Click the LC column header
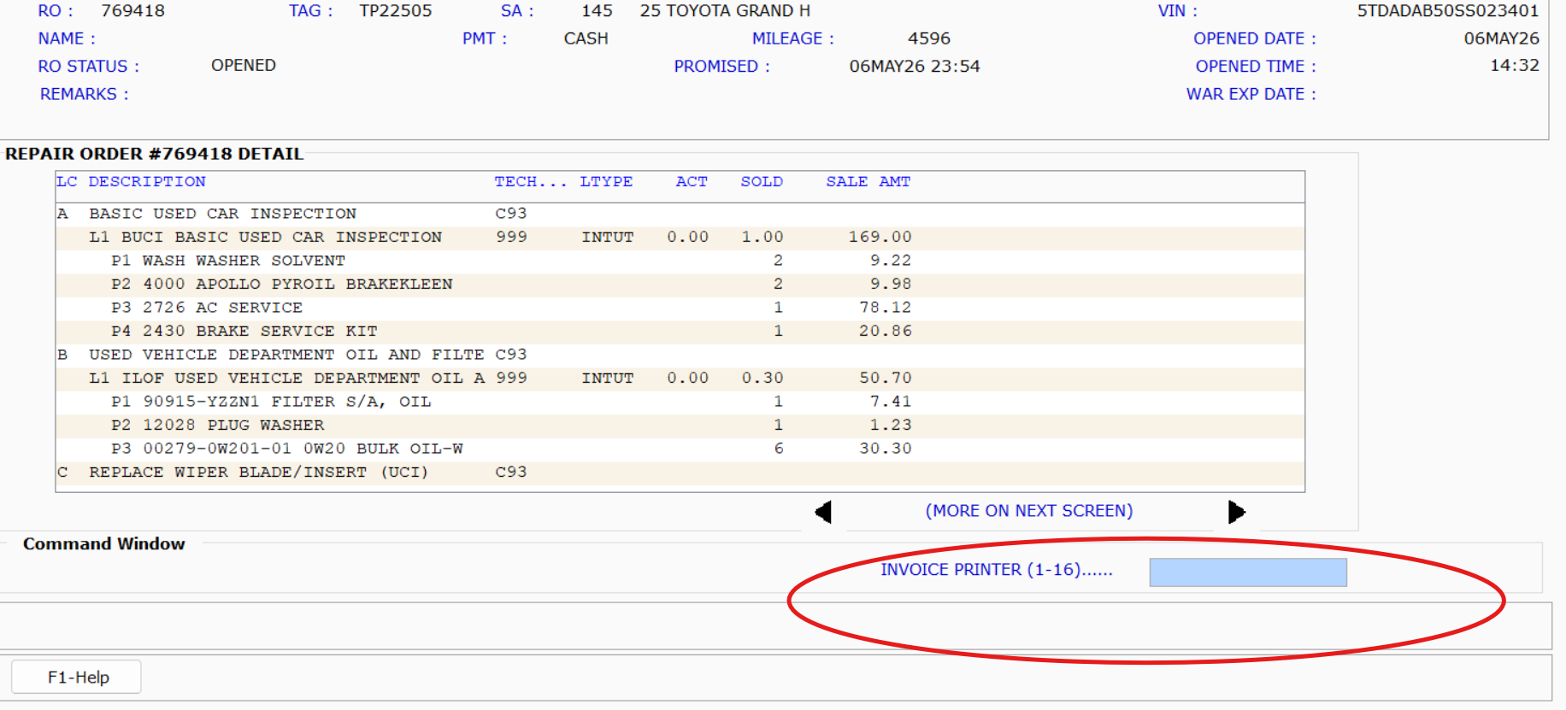 pyautogui.click(x=67, y=182)
